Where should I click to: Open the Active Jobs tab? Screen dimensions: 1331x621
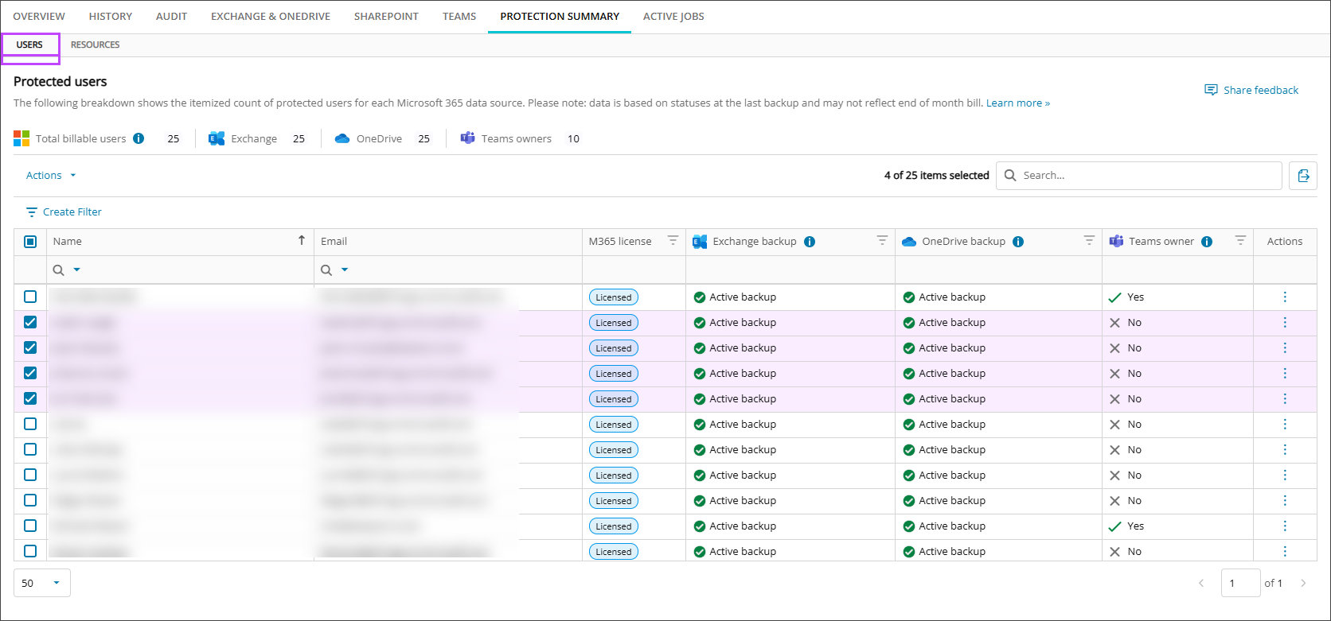click(x=673, y=17)
